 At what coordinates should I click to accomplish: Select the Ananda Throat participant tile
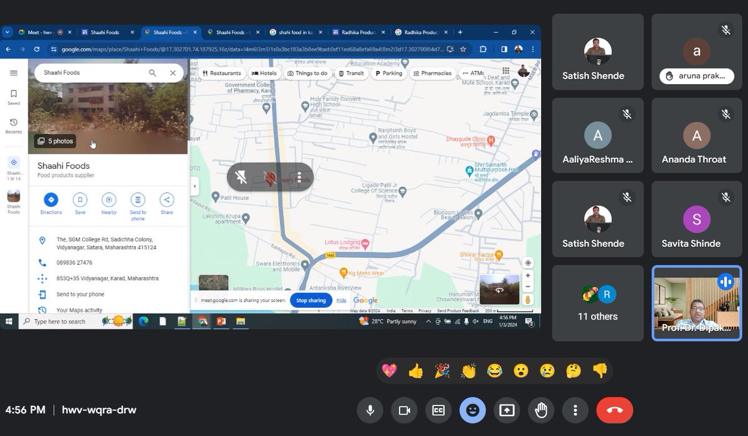pyautogui.click(x=697, y=135)
